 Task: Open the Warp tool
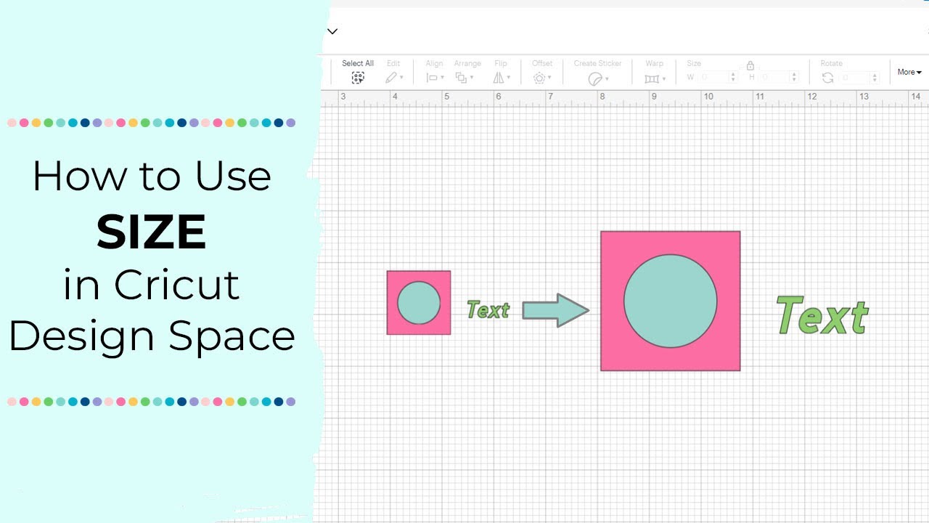pyautogui.click(x=655, y=78)
